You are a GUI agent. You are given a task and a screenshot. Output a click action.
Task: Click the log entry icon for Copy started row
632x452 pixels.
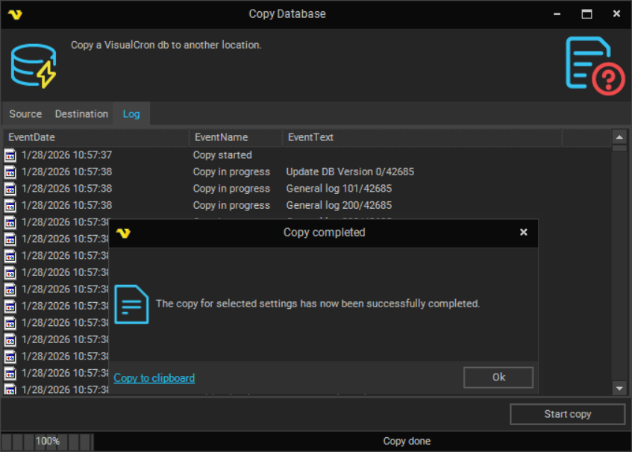10,155
